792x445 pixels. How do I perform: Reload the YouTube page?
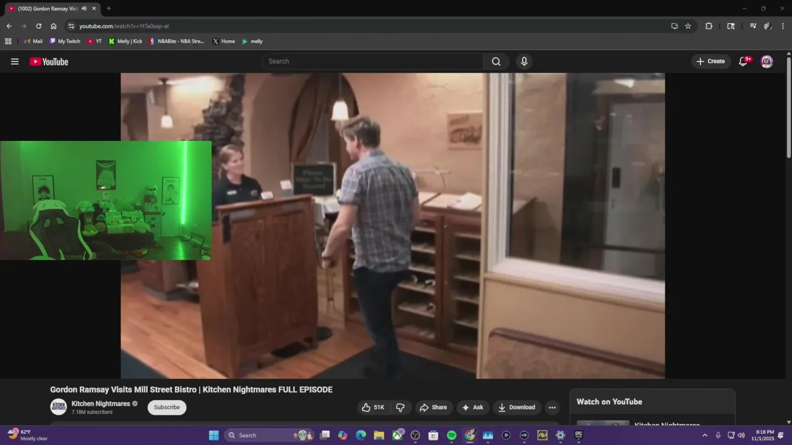coord(38,26)
